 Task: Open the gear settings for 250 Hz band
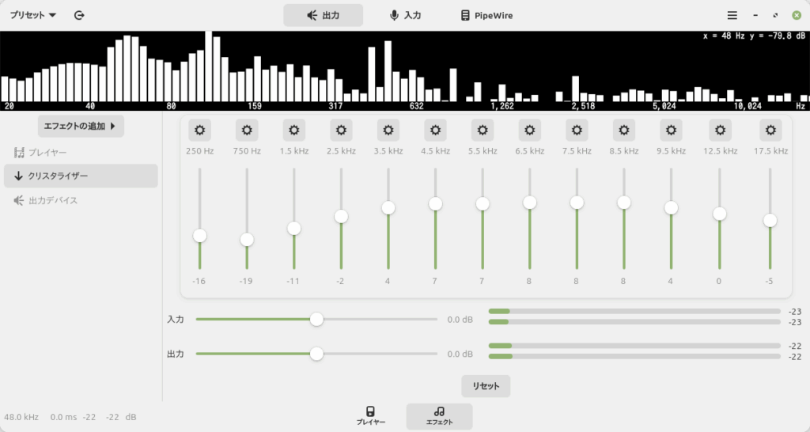point(199,131)
